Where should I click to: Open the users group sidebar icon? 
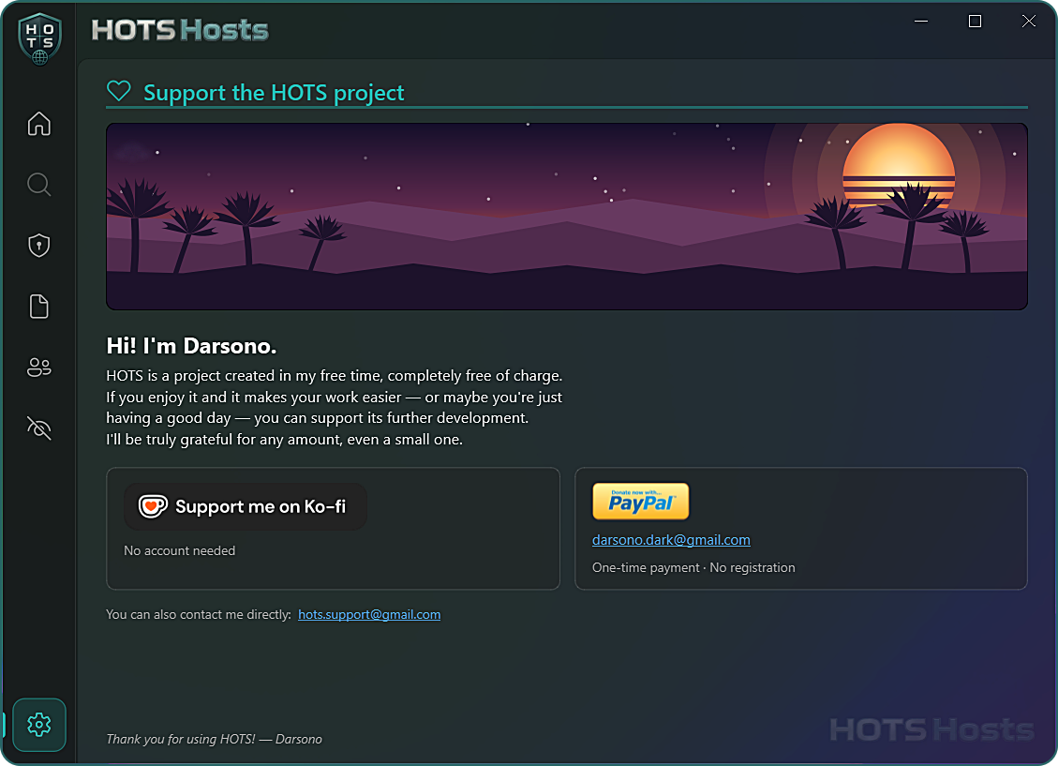tap(39, 368)
